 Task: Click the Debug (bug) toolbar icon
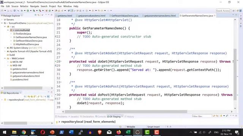click(22, 11)
